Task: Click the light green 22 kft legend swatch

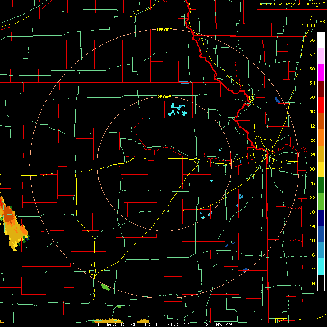Action: pos(321,201)
